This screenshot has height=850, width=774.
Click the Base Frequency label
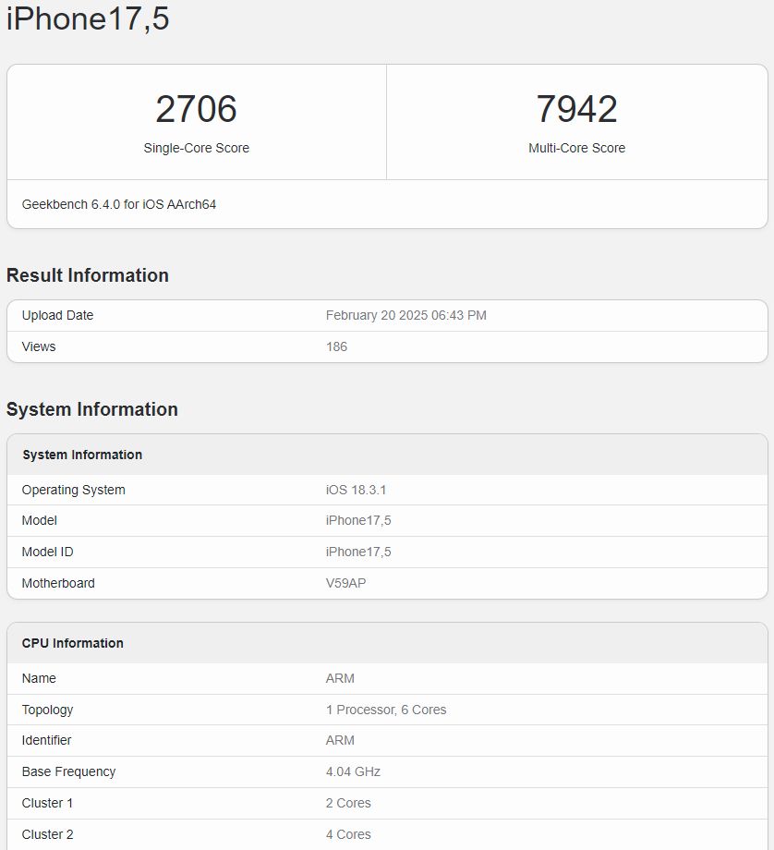(x=68, y=772)
